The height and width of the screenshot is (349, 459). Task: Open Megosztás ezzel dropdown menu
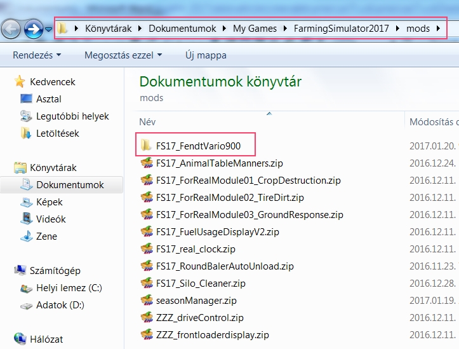tap(123, 55)
